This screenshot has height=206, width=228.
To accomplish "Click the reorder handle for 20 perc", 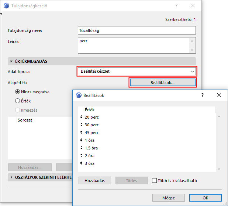I will (81, 117).
